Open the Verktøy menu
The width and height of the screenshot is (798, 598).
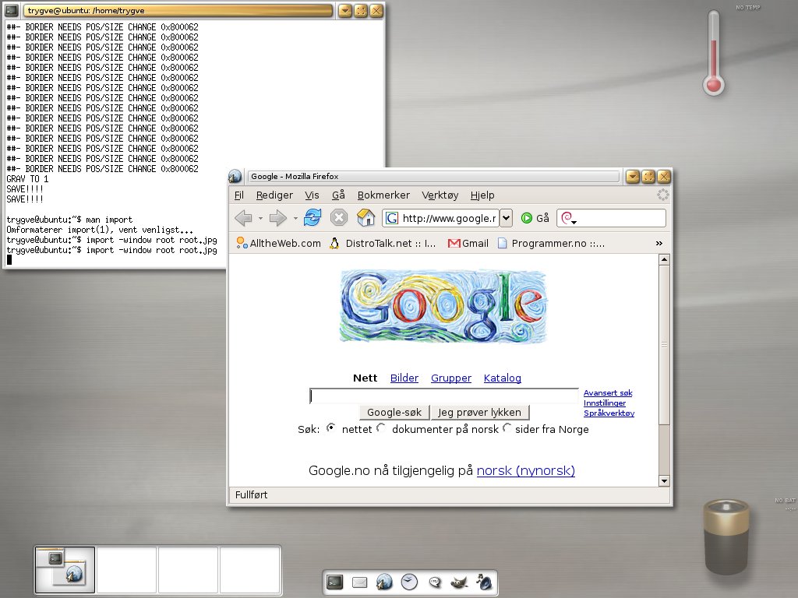coord(440,195)
